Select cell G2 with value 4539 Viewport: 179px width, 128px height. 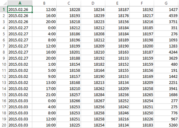click(x=166, y=16)
